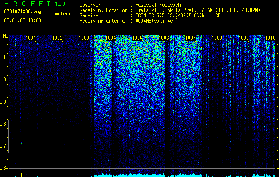Click the meteor echo dot near 0.7 kHz
The image size is (279, 177).
click(x=22, y=143)
